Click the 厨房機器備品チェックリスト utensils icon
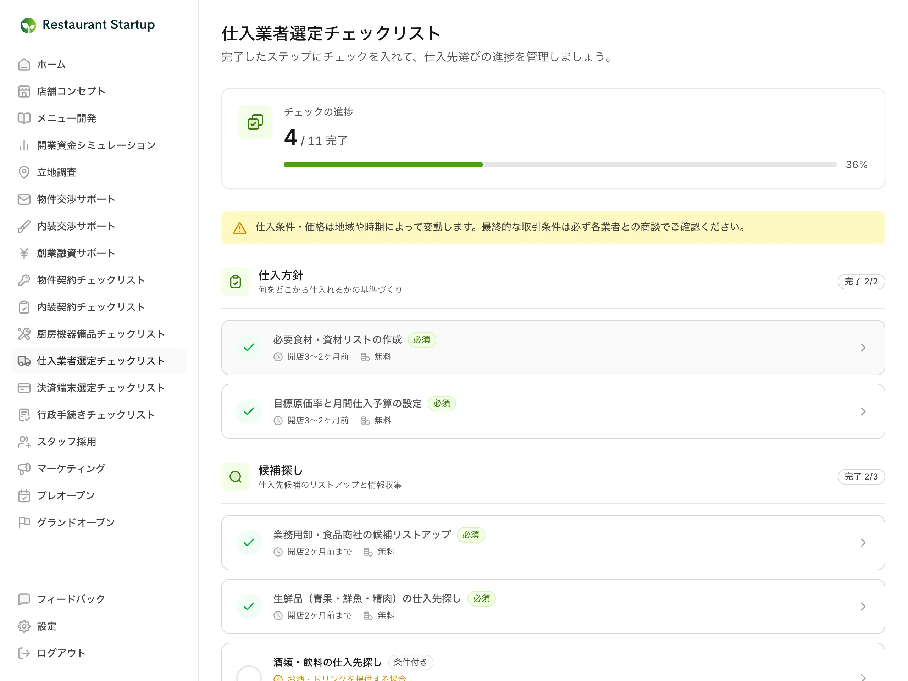The width and height of the screenshot is (908, 681). [x=24, y=334]
